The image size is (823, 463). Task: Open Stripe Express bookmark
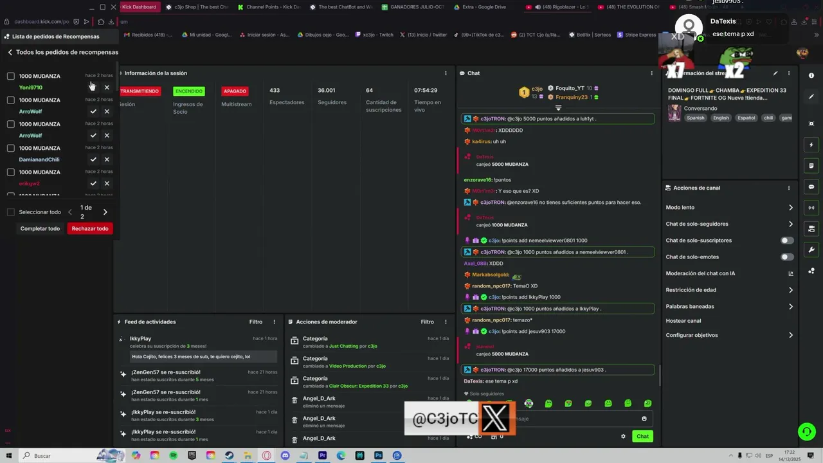click(x=637, y=35)
